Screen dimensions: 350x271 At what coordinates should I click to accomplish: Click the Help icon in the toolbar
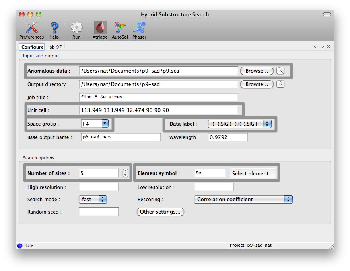pos(54,28)
